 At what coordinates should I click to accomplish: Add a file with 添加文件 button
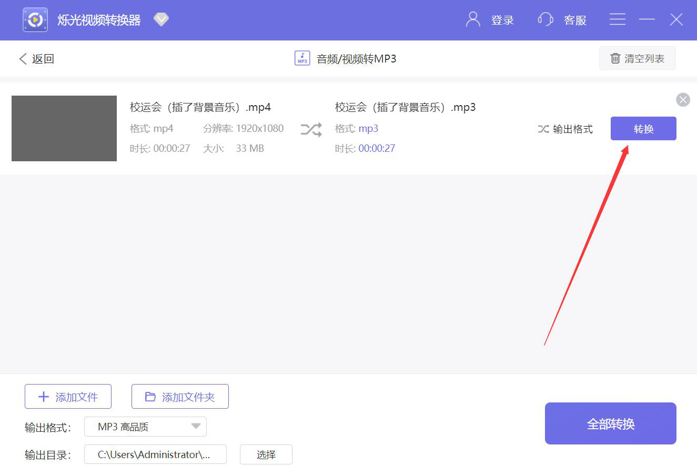click(x=68, y=397)
